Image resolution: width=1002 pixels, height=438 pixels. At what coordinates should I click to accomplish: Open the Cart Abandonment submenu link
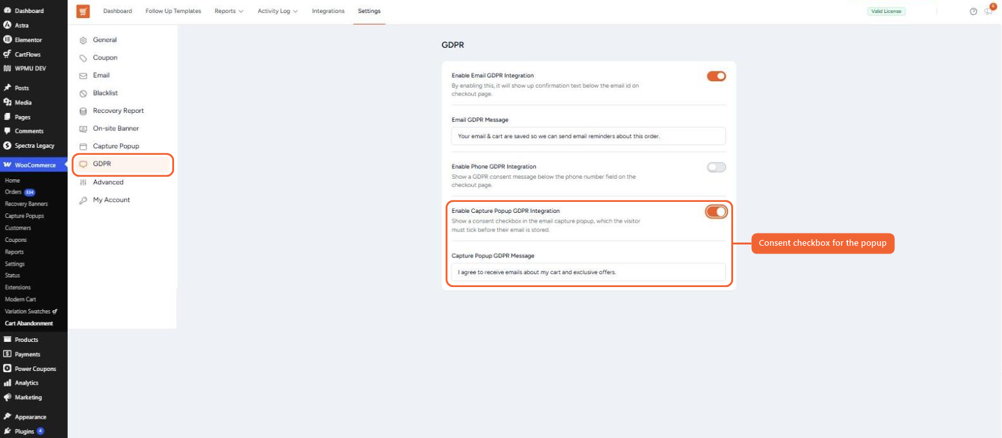click(x=29, y=323)
